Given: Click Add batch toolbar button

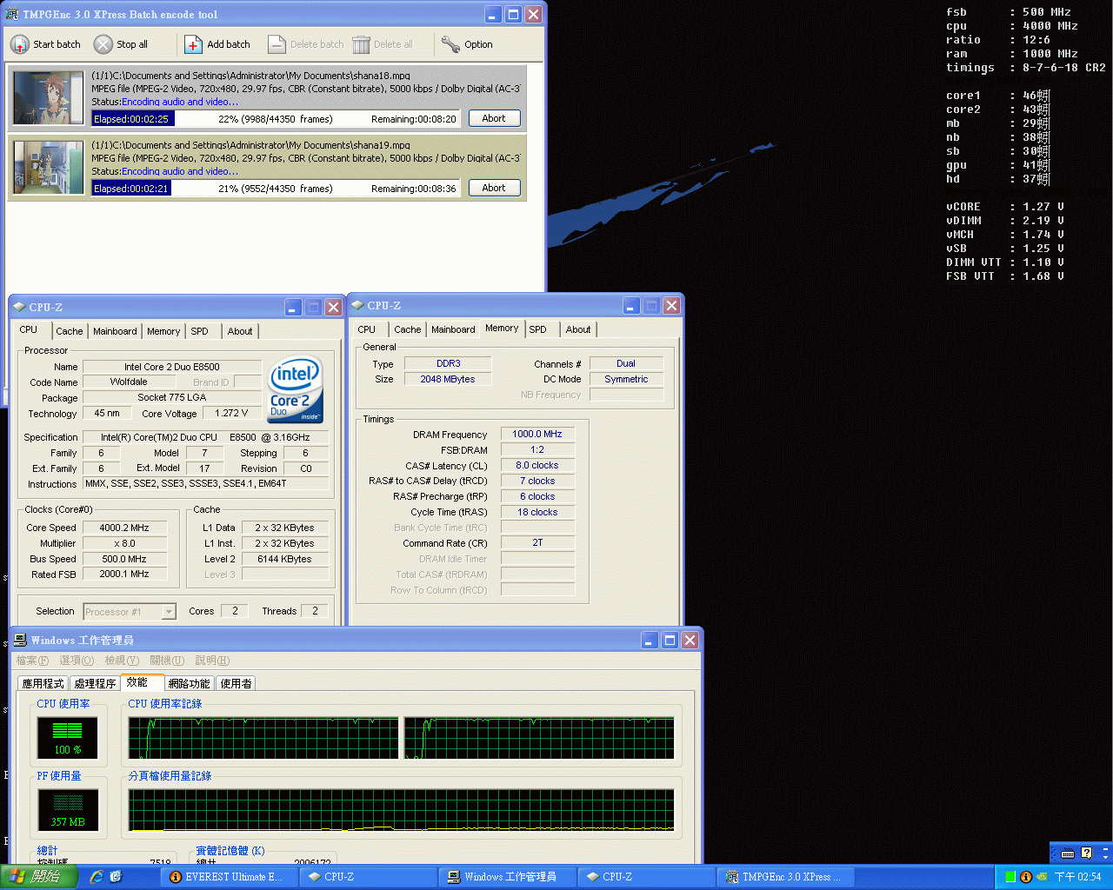Looking at the screenshot, I should pyautogui.click(x=218, y=44).
